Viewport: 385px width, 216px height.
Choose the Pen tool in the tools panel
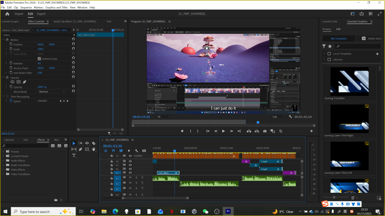80,149
